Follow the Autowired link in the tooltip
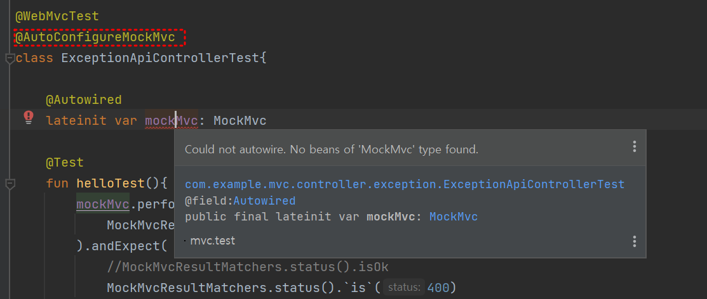The width and height of the screenshot is (707, 299). click(264, 201)
